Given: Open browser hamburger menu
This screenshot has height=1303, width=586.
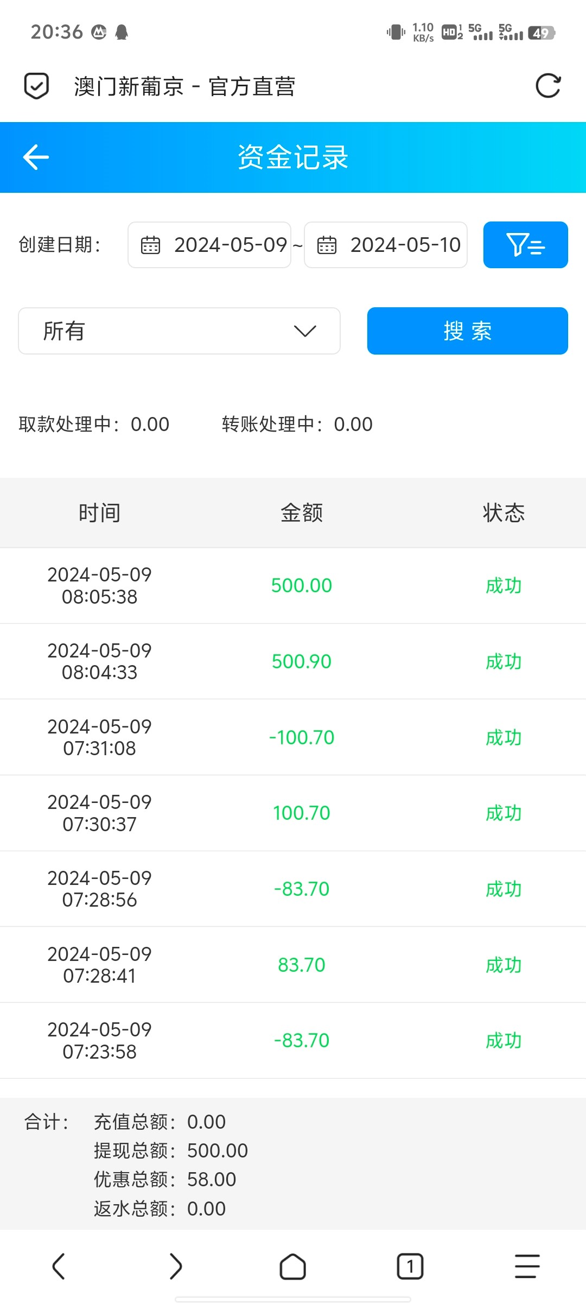Looking at the screenshot, I should (x=527, y=1267).
